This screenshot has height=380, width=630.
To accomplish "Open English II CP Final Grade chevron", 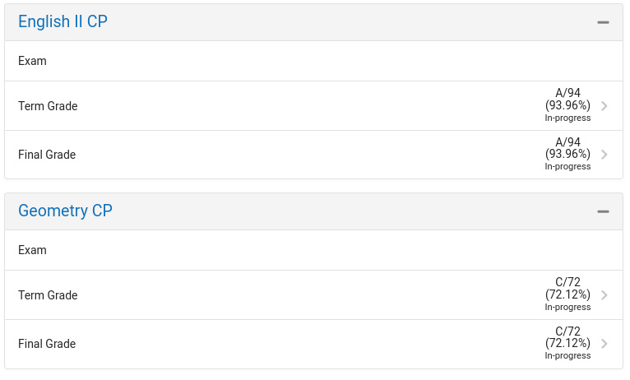I will tap(604, 155).
